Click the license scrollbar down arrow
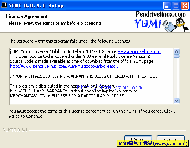Viewport: 190px width, 148px height. 177,101
